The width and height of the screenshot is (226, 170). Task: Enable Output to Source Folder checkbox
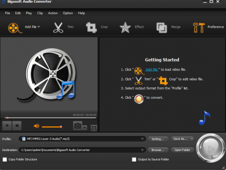[x=134, y=160]
